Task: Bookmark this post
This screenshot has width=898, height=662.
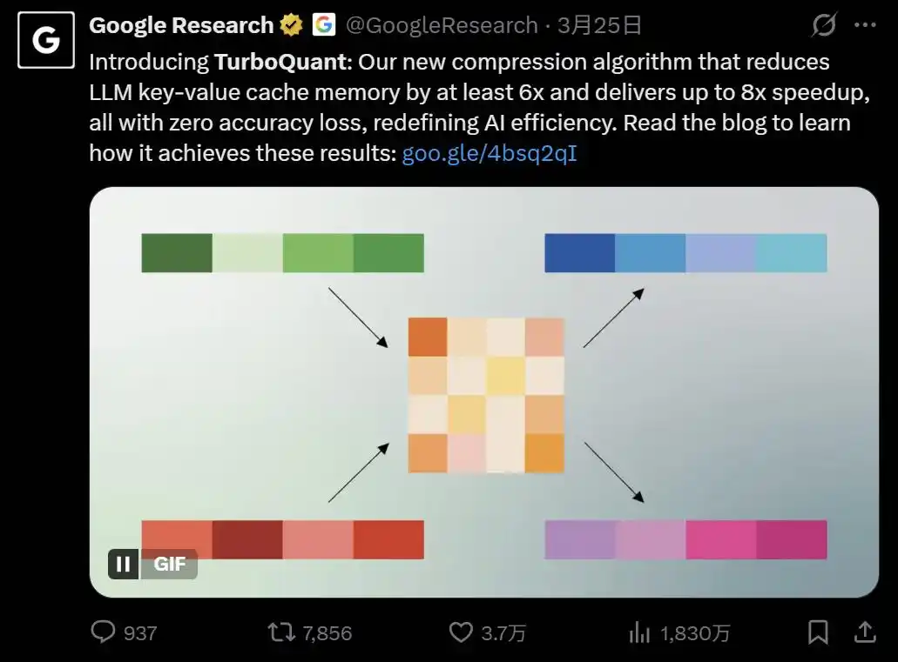Action: pos(819,633)
